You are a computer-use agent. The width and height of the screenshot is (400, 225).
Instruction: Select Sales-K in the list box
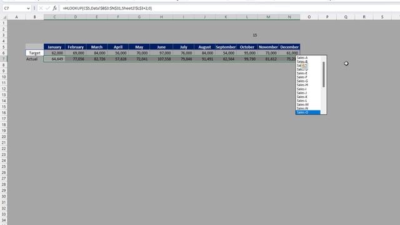point(302,97)
